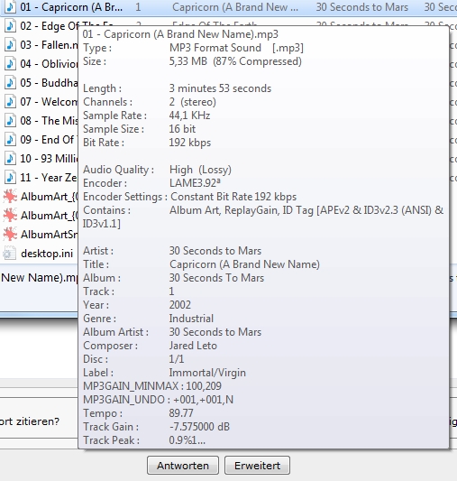This screenshot has height=481, width=457.
Task: Click the 04 - Oblivion file name
Action: pos(49,64)
